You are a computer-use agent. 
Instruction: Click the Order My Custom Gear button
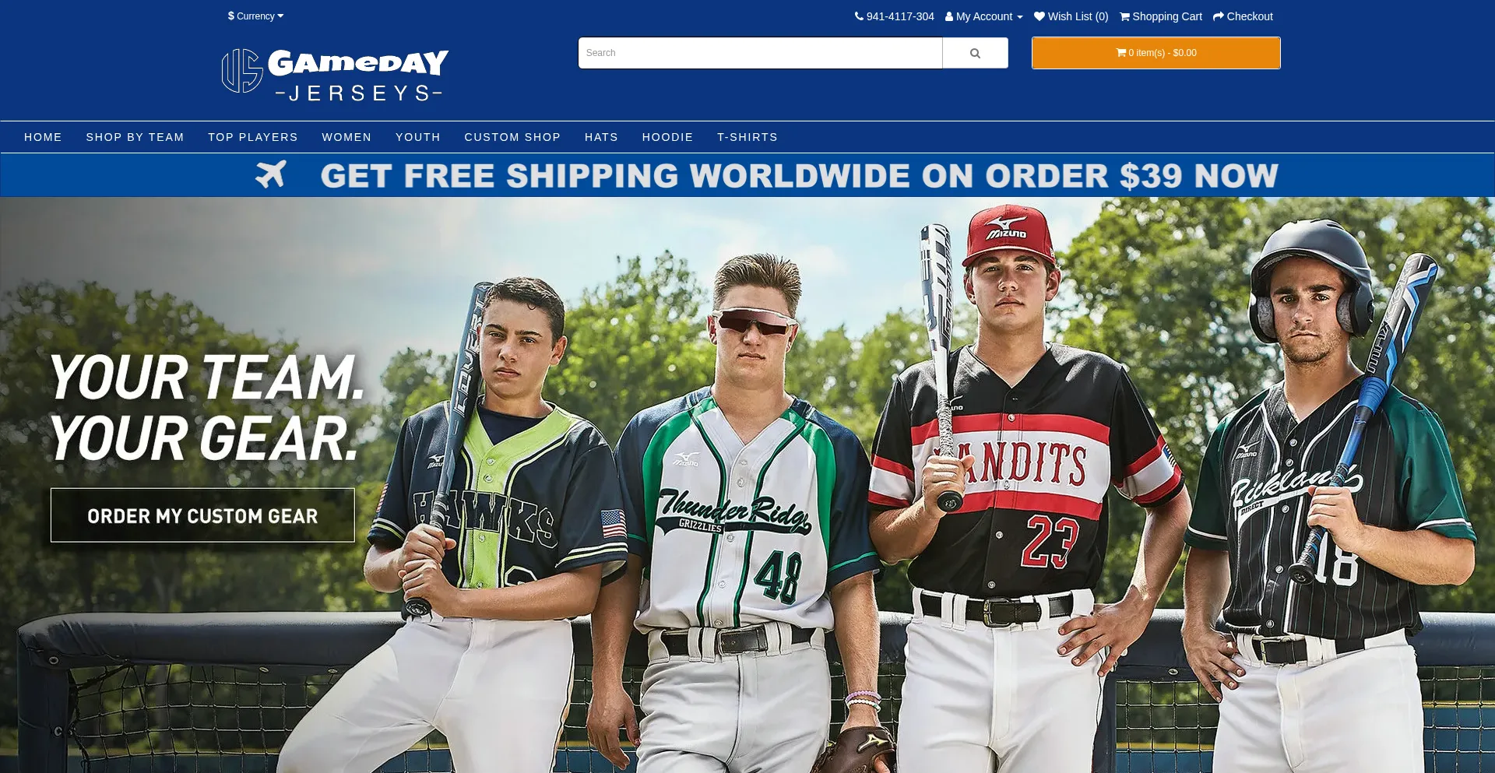202,515
